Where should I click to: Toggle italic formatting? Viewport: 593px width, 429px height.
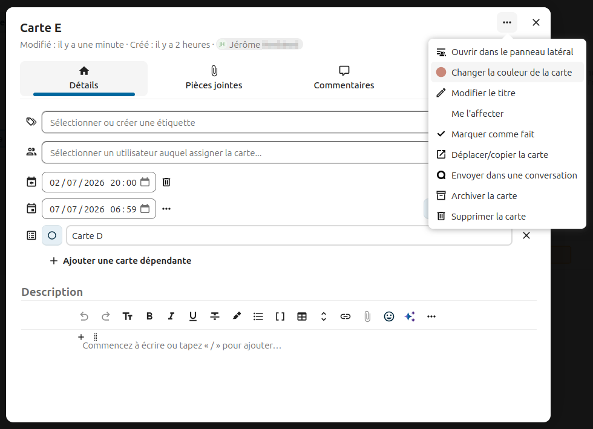[171, 316]
